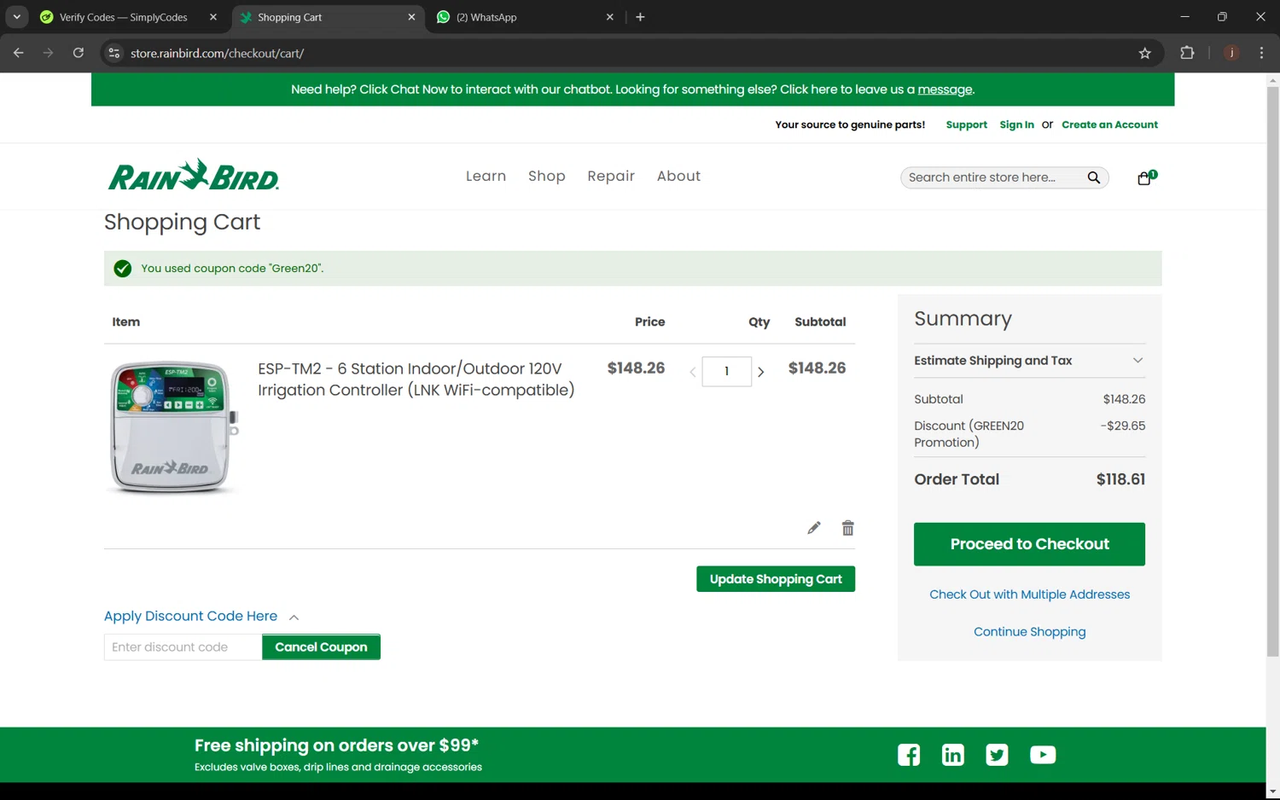Click the quantity input box
This screenshot has height=800, width=1280.
point(726,372)
